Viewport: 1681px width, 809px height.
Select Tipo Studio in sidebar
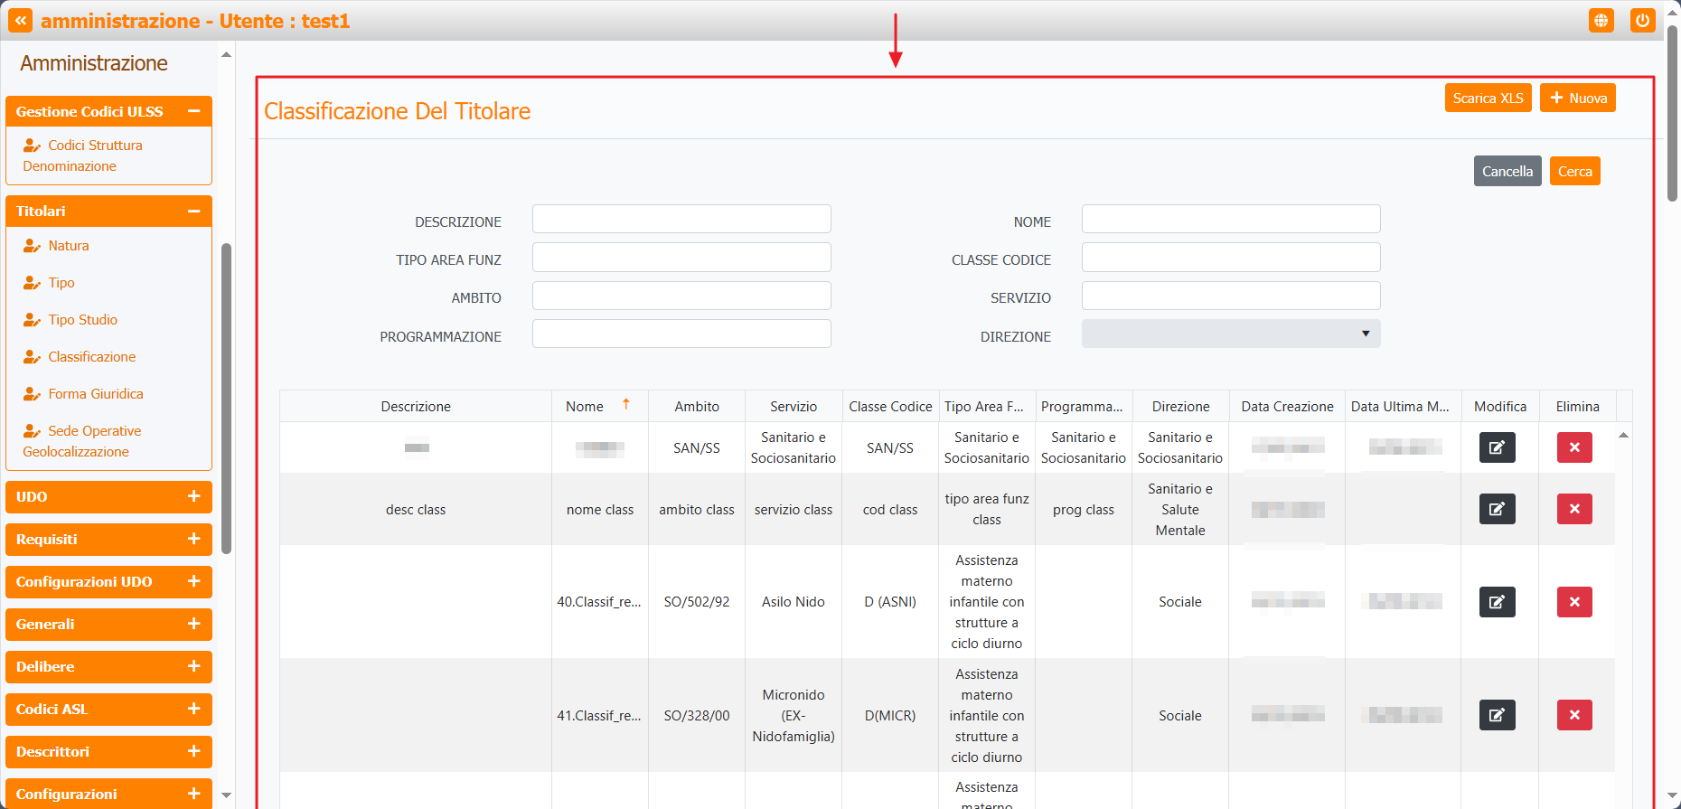(x=82, y=320)
